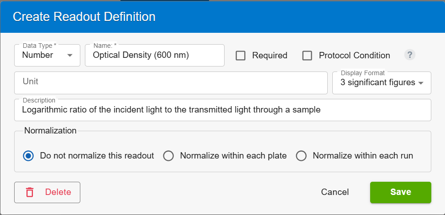Click the Protocol Condition label text

[355, 56]
